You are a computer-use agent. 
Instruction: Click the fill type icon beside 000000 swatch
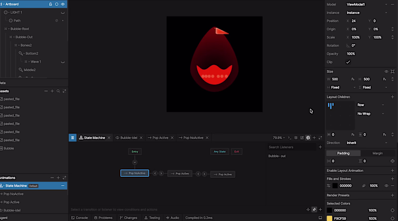[x=329, y=186]
